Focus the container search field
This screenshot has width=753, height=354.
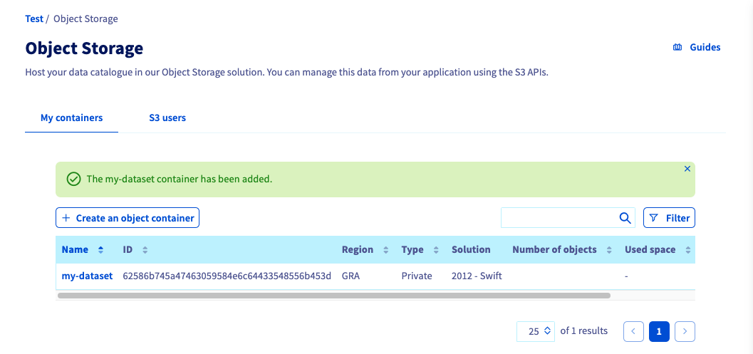558,218
